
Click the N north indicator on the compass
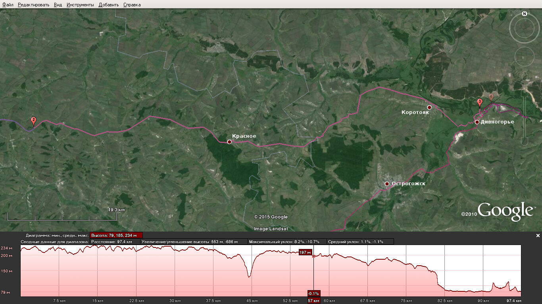click(525, 14)
